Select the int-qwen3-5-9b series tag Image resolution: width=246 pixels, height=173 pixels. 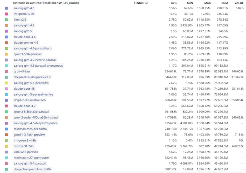24,14
